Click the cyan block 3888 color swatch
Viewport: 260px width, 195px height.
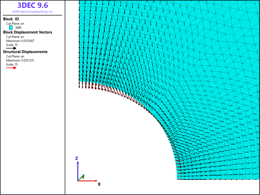[11, 27]
